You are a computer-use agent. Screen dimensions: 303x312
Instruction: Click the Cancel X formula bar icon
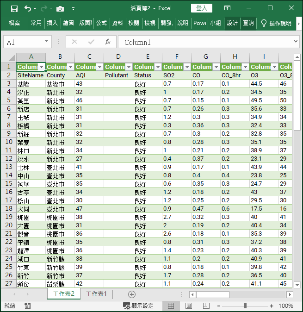pos(74,42)
